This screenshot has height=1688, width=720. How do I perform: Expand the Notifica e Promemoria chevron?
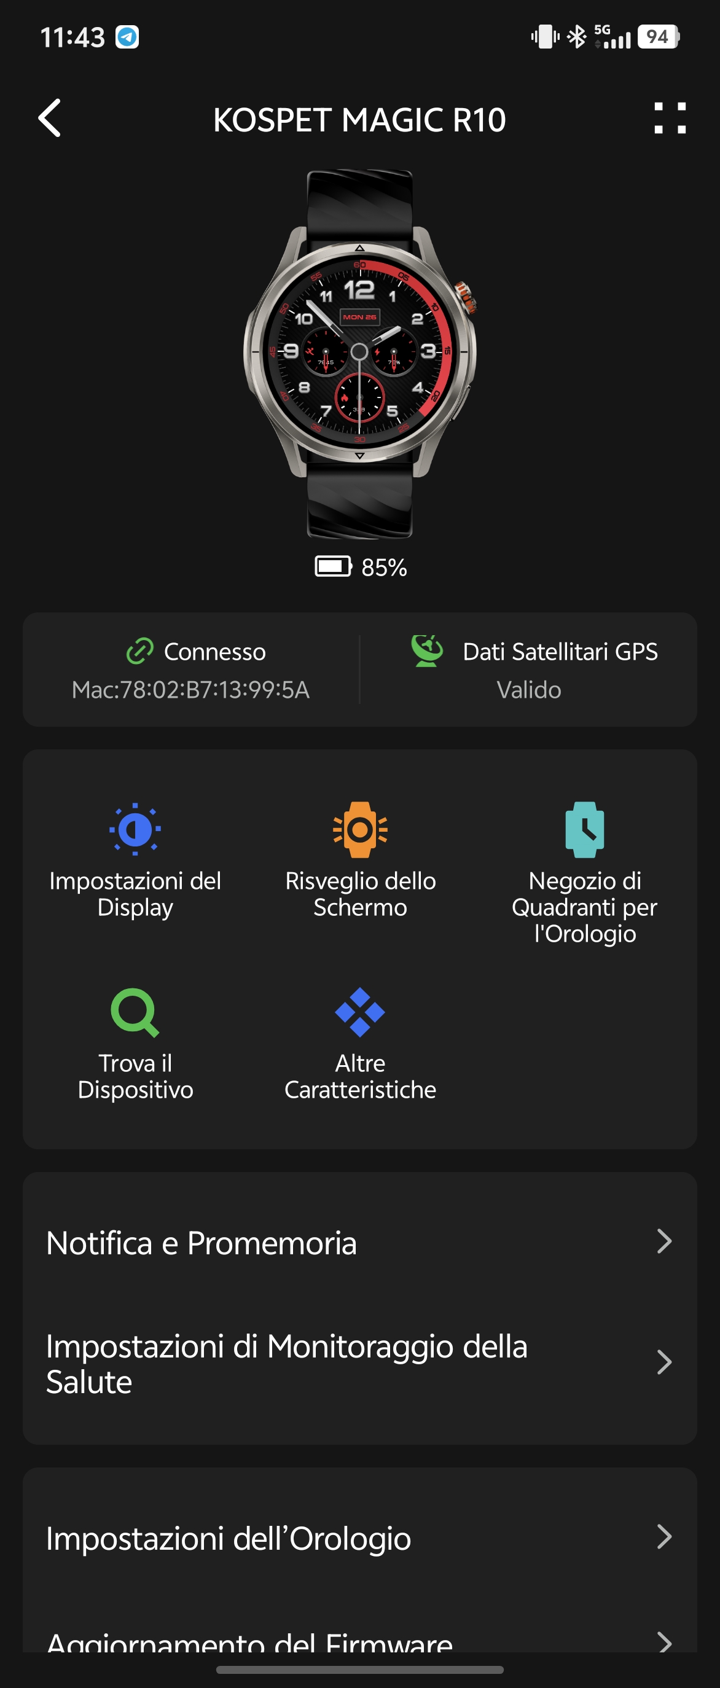664,1241
